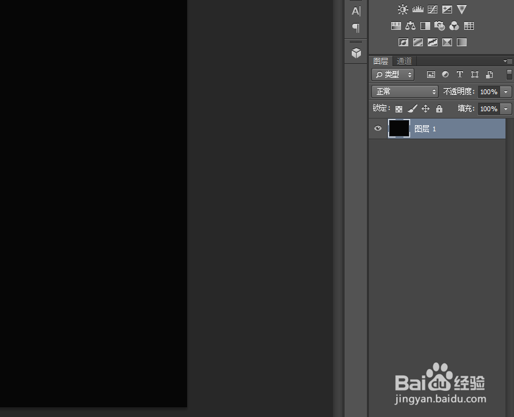Viewport: 514px width, 417px height.
Task: Open the Character panel icon
Action: tap(356, 11)
